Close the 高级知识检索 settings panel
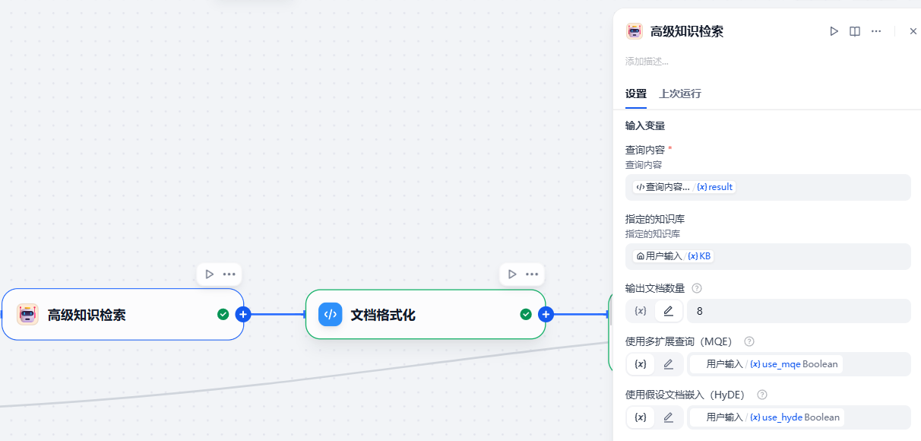This screenshot has width=921, height=441. [913, 31]
